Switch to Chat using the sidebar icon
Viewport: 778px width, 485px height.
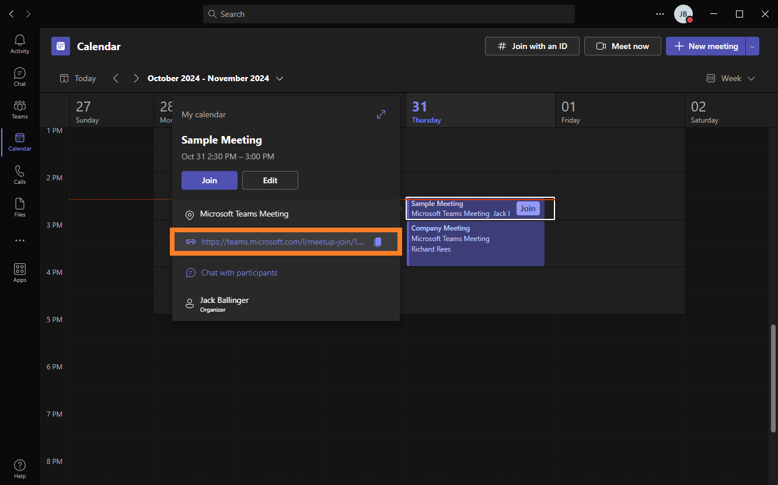click(19, 75)
